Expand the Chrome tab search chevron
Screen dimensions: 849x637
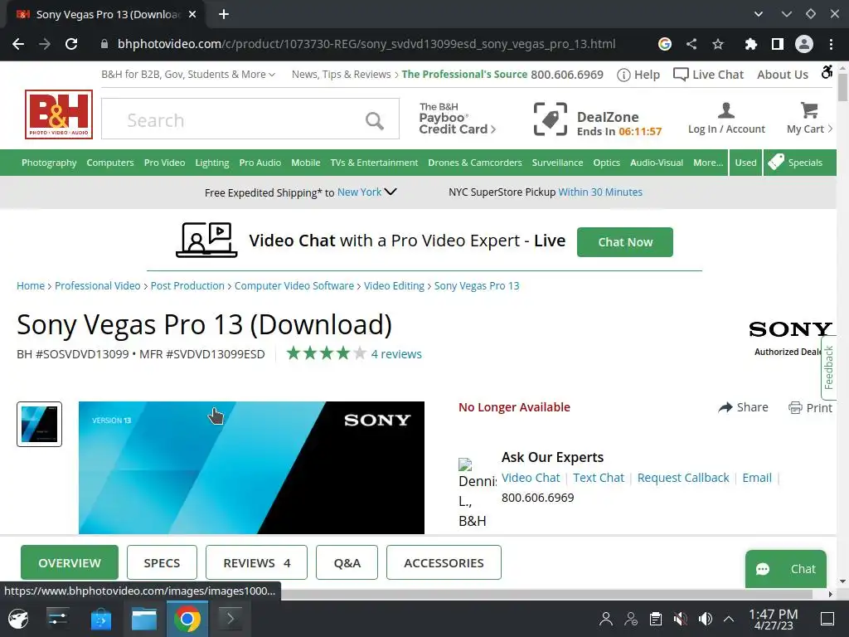tap(759, 15)
